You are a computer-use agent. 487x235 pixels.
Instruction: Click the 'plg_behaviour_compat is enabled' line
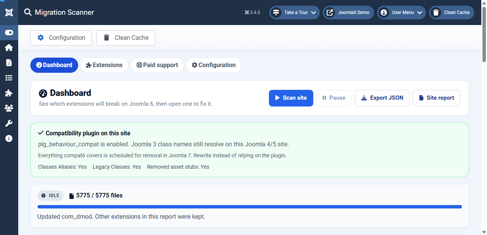[x=163, y=144]
